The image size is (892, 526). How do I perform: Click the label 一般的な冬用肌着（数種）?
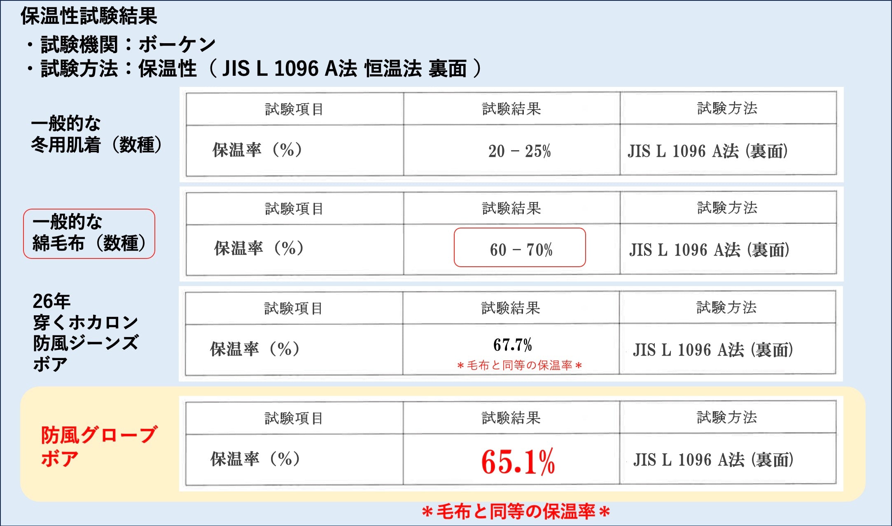coord(97,134)
